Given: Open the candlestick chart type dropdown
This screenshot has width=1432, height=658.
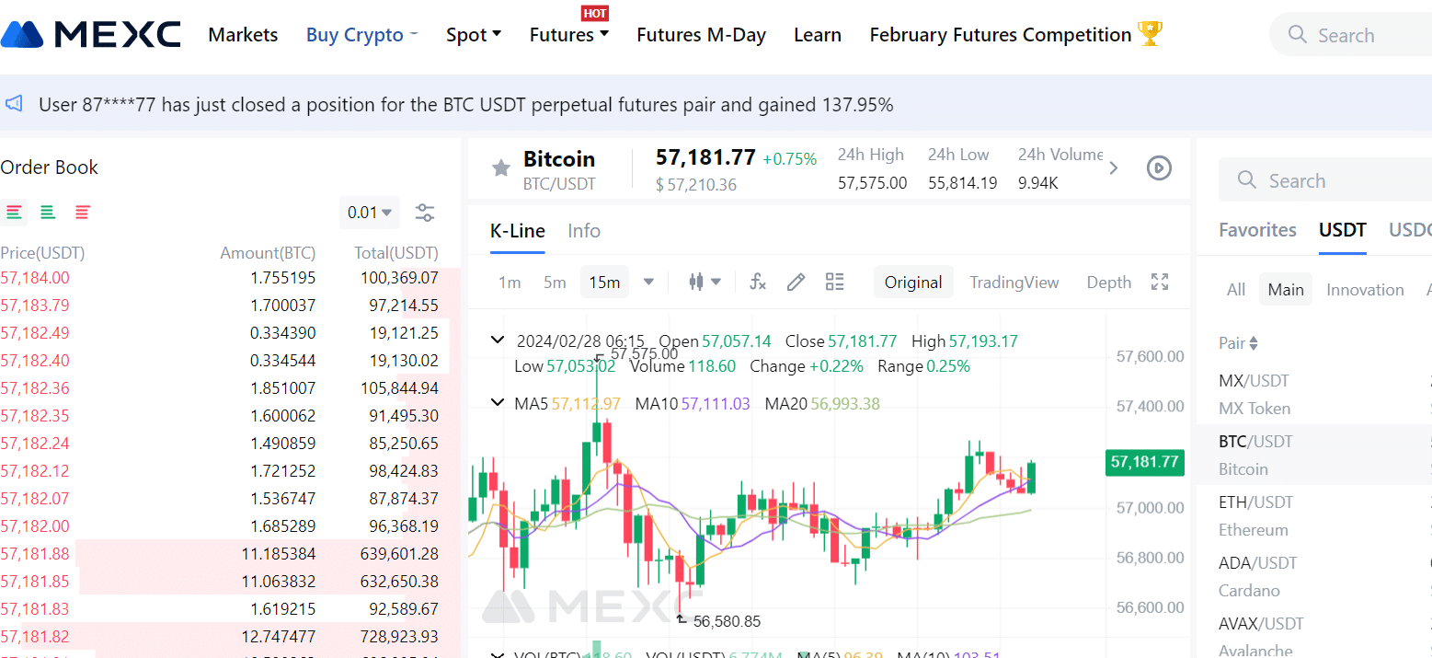Looking at the screenshot, I should pyautogui.click(x=705, y=283).
